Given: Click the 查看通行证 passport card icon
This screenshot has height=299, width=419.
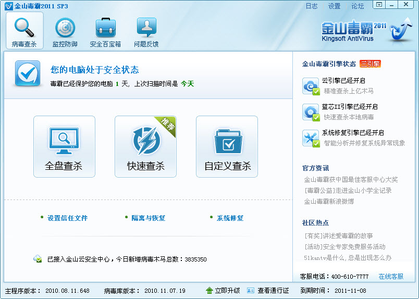Looking at the screenshot, I should (x=251, y=290).
